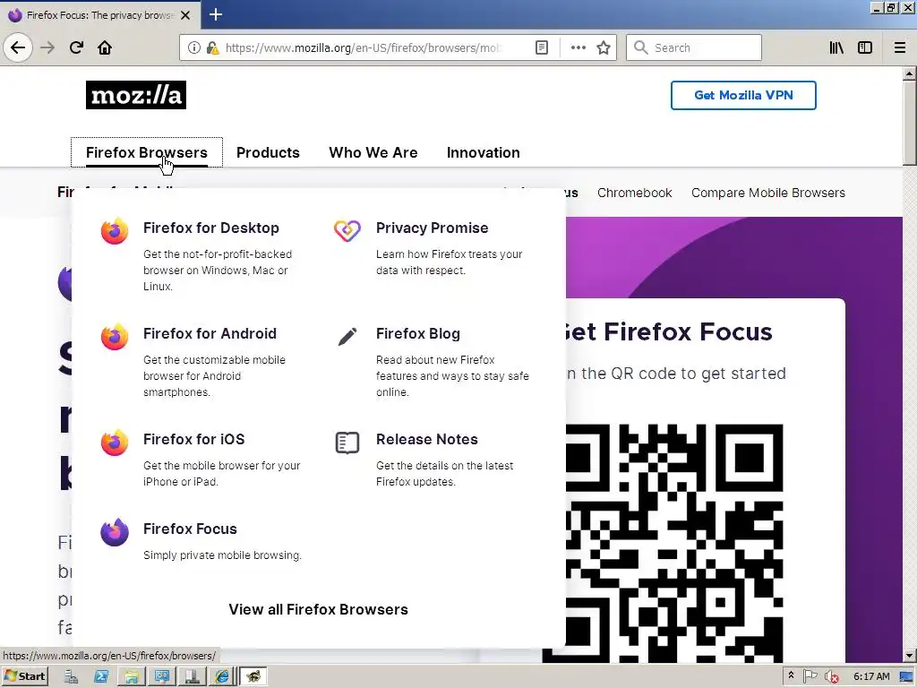Viewport: 917px width, 688px height.
Task: Open the Firefox hamburger menu
Action: click(x=900, y=48)
